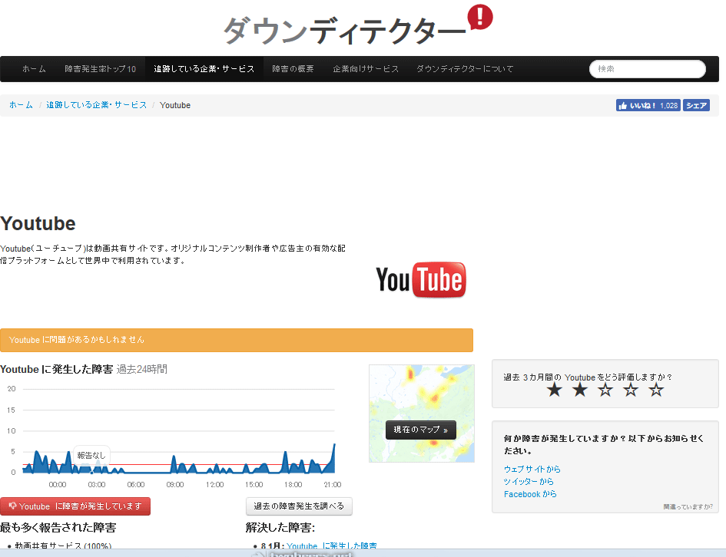
Task: Report a problem via Facebook から link
Action: [x=530, y=494]
